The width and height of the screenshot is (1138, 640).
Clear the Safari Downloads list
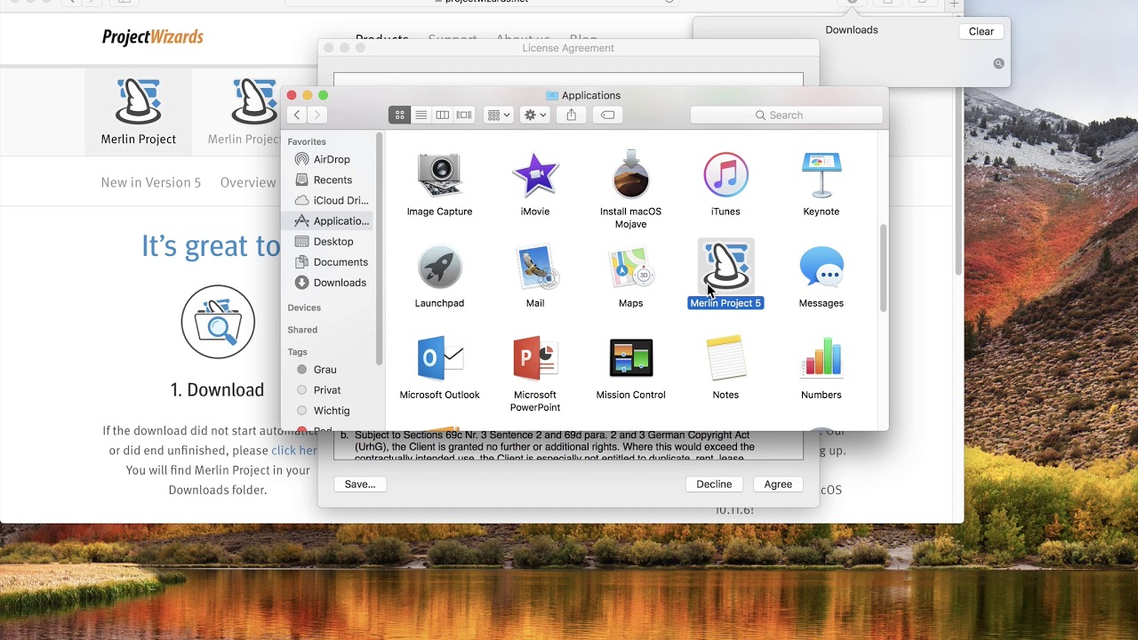[982, 31]
